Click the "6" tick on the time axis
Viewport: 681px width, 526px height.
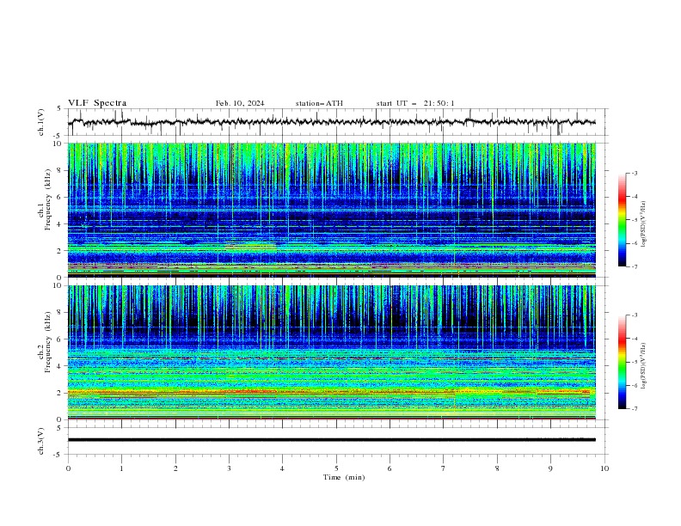click(390, 468)
